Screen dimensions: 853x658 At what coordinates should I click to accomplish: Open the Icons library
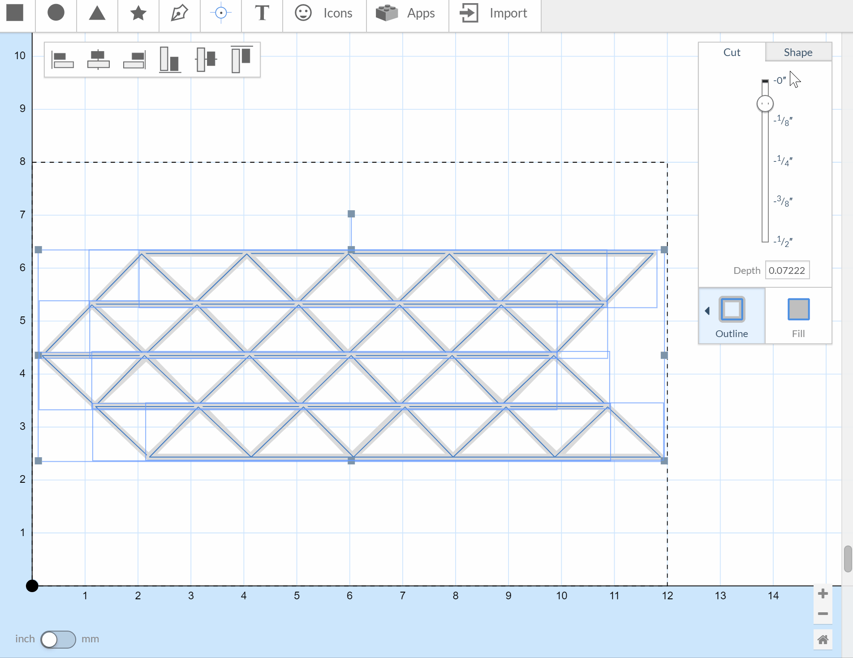324,13
